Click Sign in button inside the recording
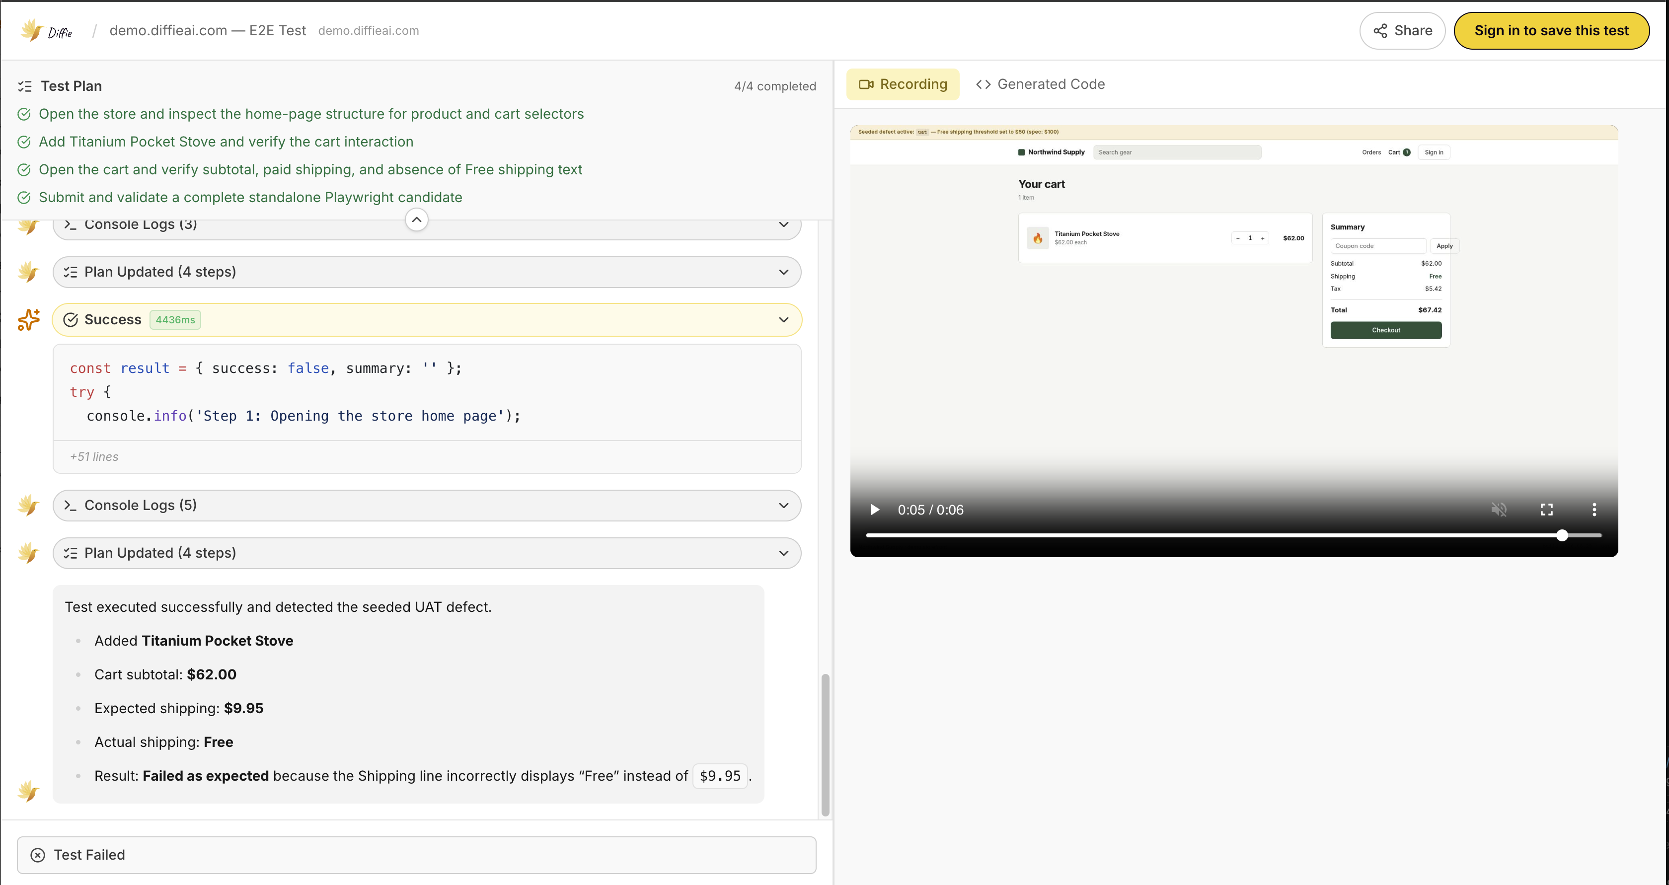1669x885 pixels. (x=1433, y=152)
